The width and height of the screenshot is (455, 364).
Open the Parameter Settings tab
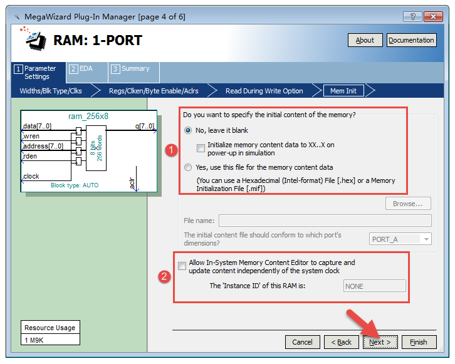(39, 73)
